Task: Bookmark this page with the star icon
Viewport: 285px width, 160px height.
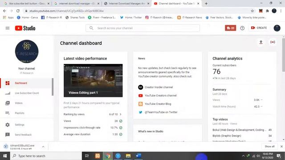Action: (x=252, y=11)
